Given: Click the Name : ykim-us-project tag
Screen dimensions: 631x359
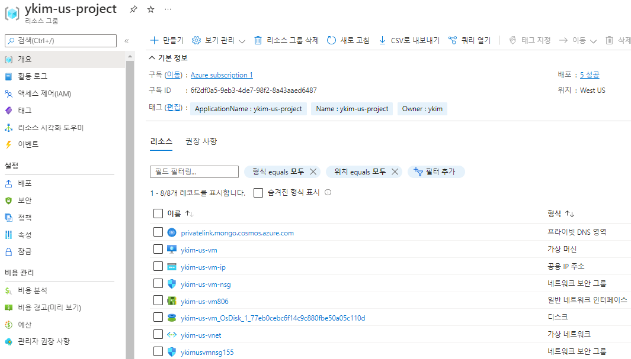Looking at the screenshot, I should 352,109.
